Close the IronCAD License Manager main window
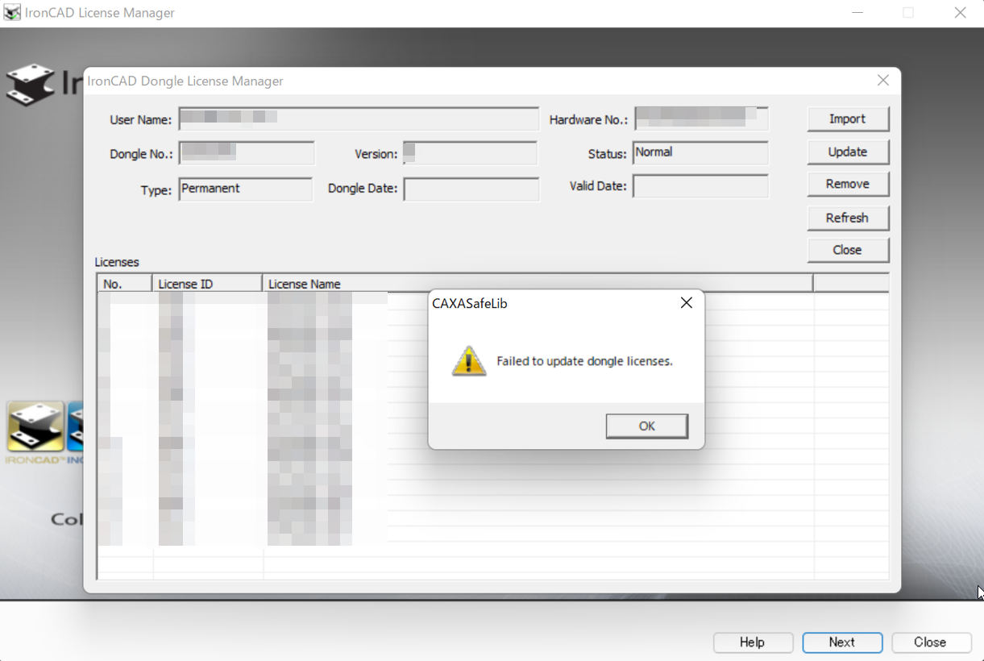Screen dimensions: 984x661 [x=960, y=13]
